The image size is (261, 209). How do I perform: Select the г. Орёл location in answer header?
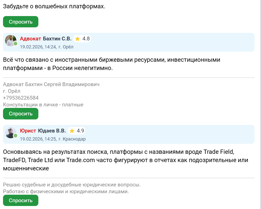pyautogui.click(x=66, y=47)
